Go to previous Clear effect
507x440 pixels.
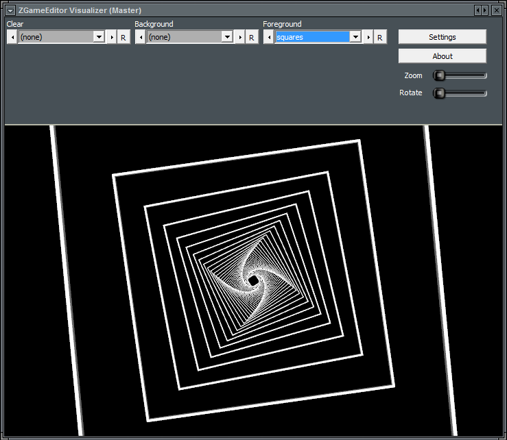pos(12,37)
